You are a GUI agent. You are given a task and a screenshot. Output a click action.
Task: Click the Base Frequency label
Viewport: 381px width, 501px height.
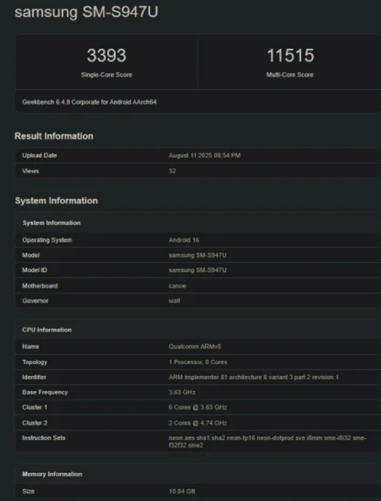(45, 392)
